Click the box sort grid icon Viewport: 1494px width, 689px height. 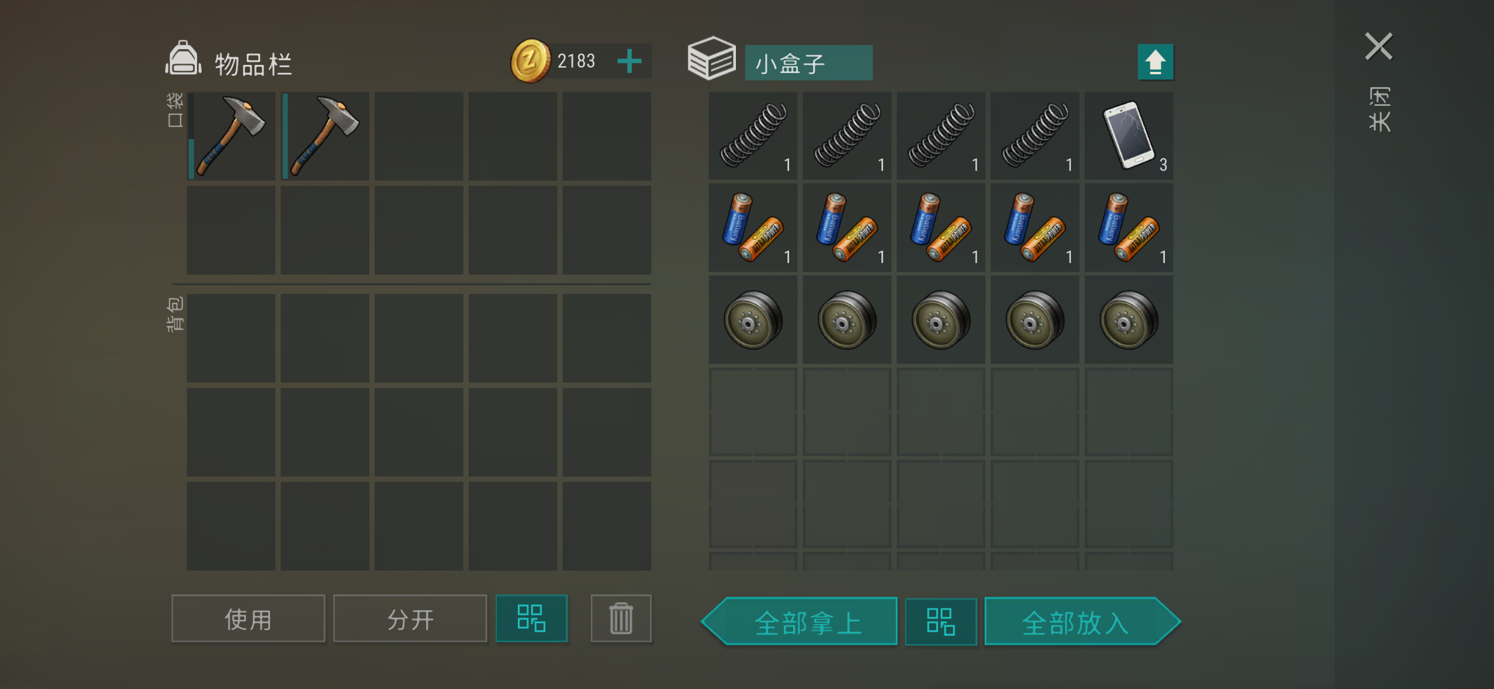click(940, 621)
